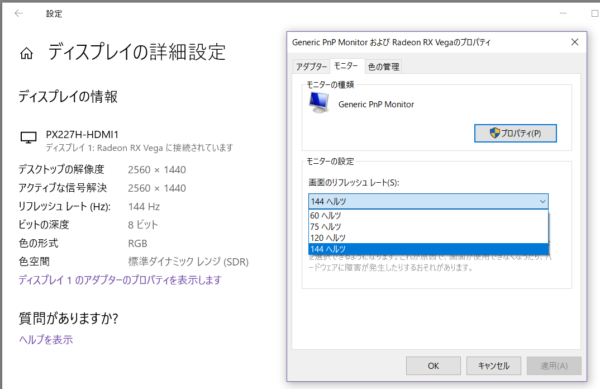600x389 pixels.
Task: Maximize the Settings window
Action: tap(594, 13)
